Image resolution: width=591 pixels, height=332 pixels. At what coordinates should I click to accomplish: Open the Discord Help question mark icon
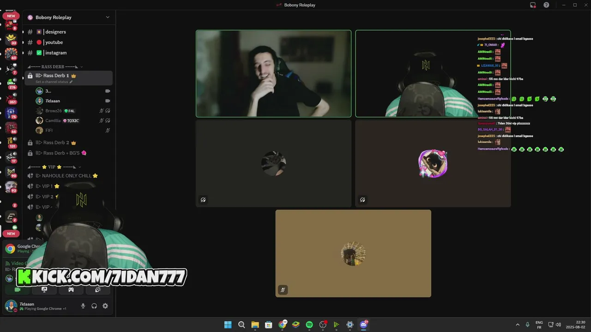coord(547,5)
